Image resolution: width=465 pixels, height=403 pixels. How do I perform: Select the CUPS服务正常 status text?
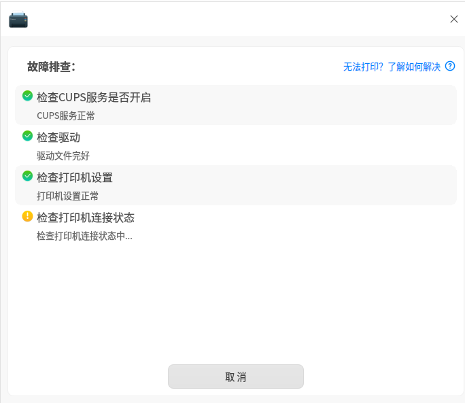(x=66, y=116)
